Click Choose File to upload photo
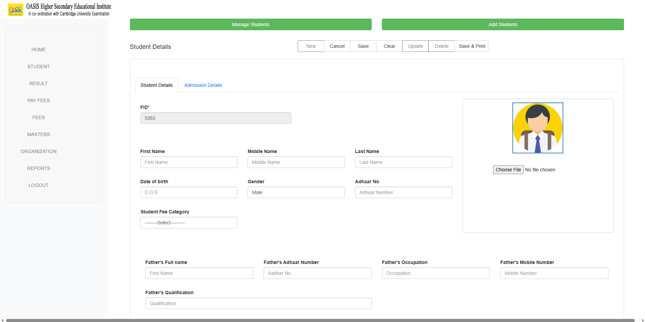 [x=508, y=169]
